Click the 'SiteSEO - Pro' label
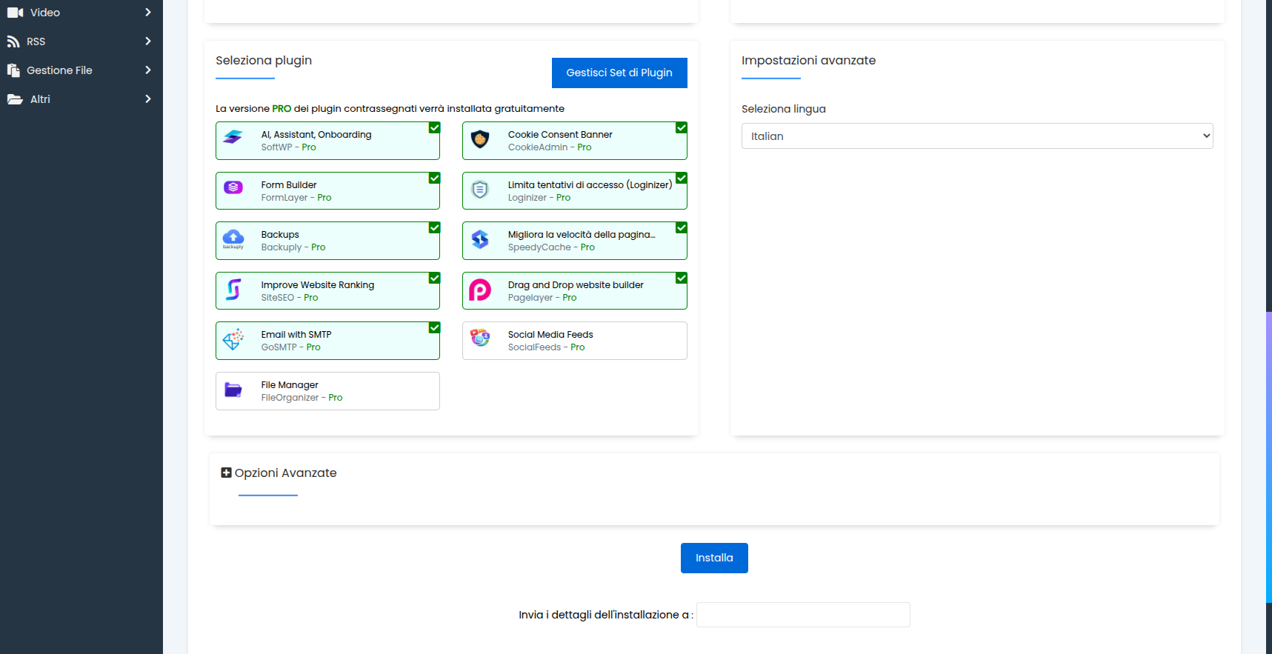The image size is (1272, 654). (290, 298)
